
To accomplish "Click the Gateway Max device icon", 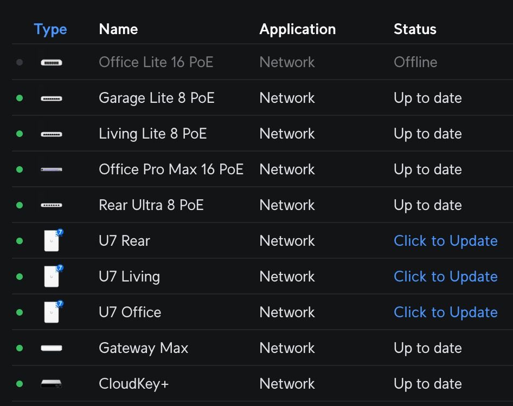I will [x=52, y=348].
